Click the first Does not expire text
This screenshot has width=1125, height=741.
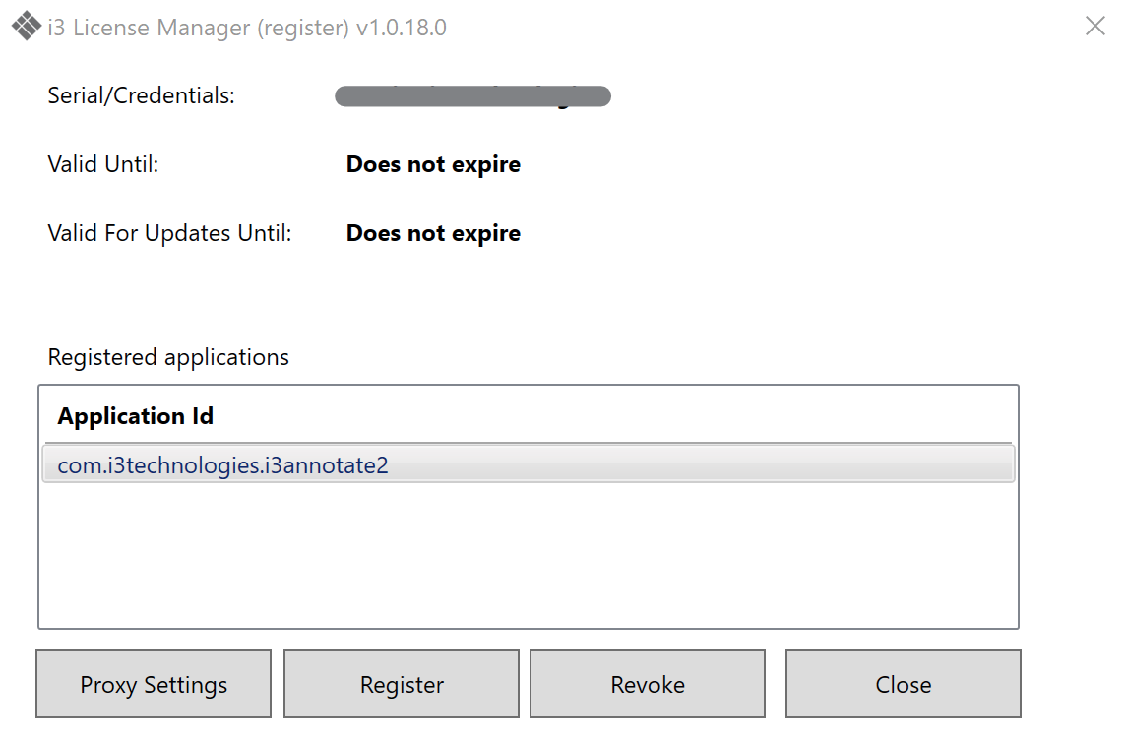click(433, 163)
